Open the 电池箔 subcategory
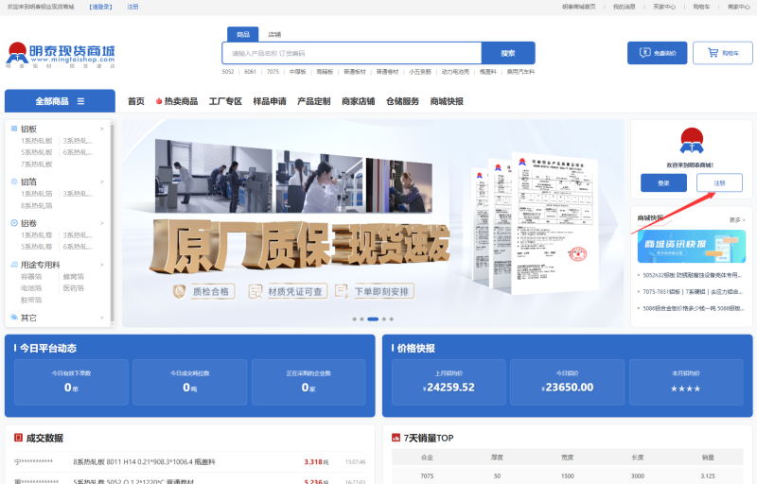 pos(31,287)
